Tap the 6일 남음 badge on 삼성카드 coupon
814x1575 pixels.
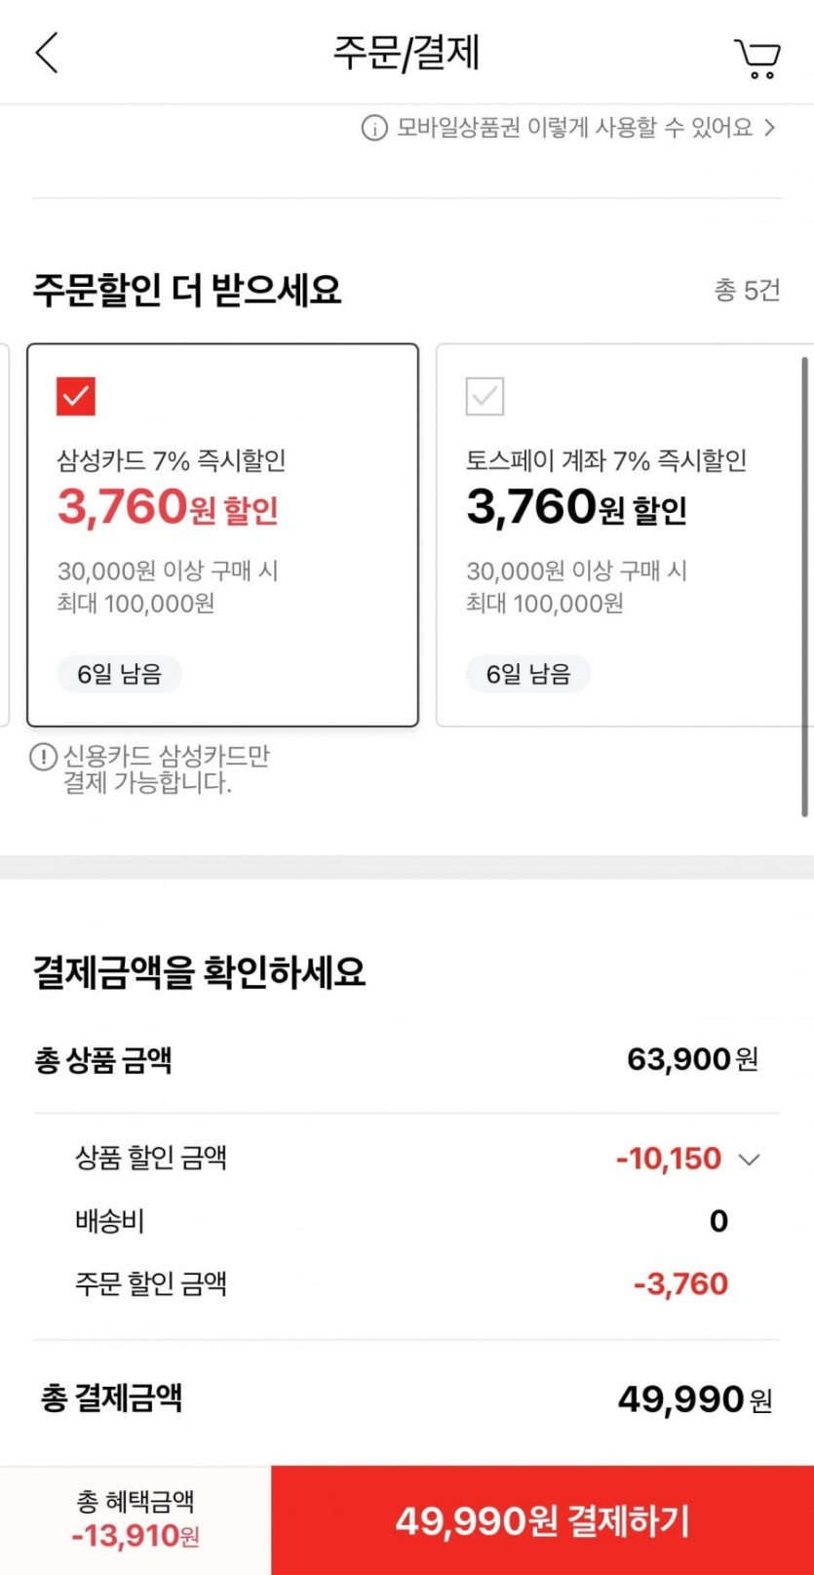(119, 674)
